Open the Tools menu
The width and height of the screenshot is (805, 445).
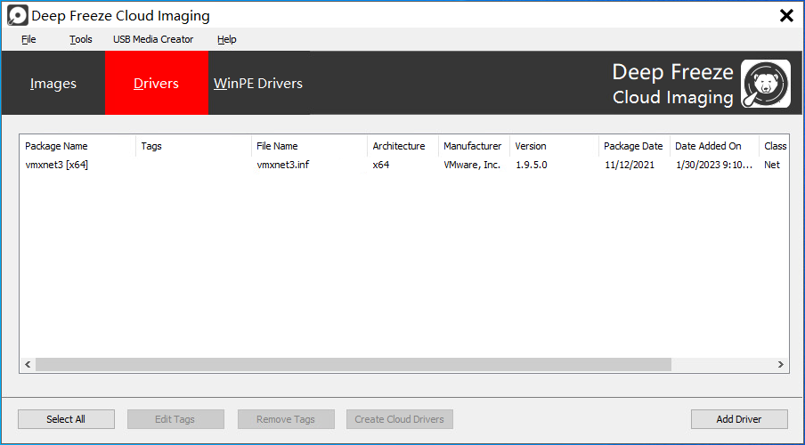coord(81,39)
